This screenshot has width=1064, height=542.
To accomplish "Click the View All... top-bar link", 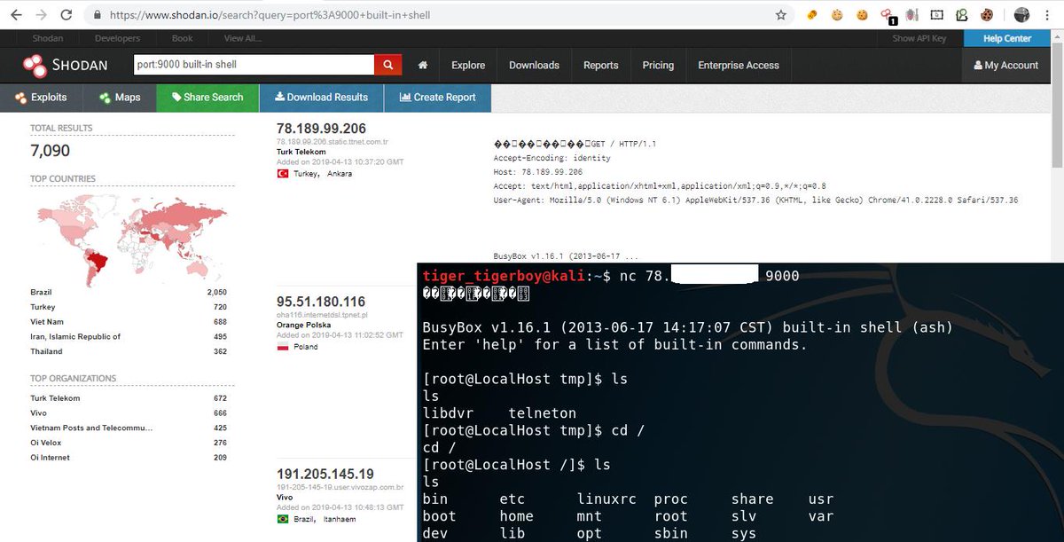I will 242,38.
